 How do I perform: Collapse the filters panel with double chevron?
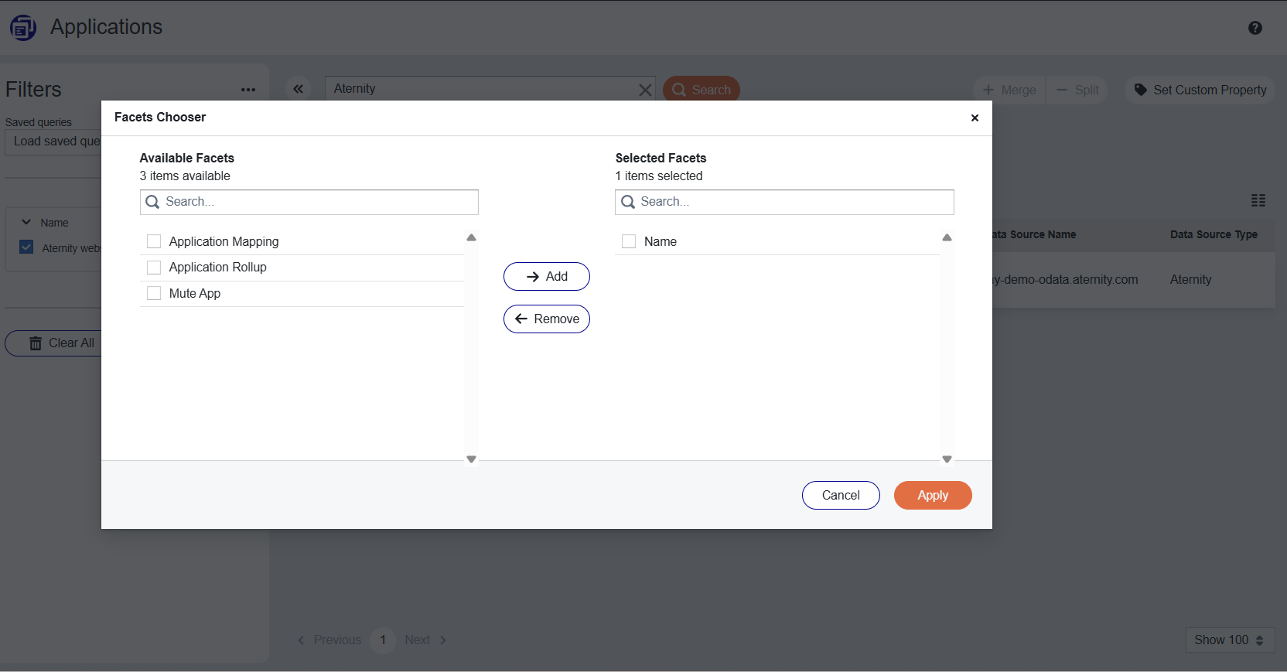(298, 89)
